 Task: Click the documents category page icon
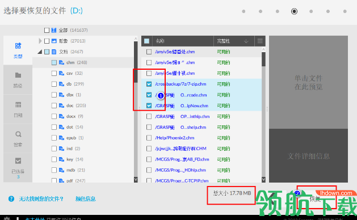pos(54,52)
